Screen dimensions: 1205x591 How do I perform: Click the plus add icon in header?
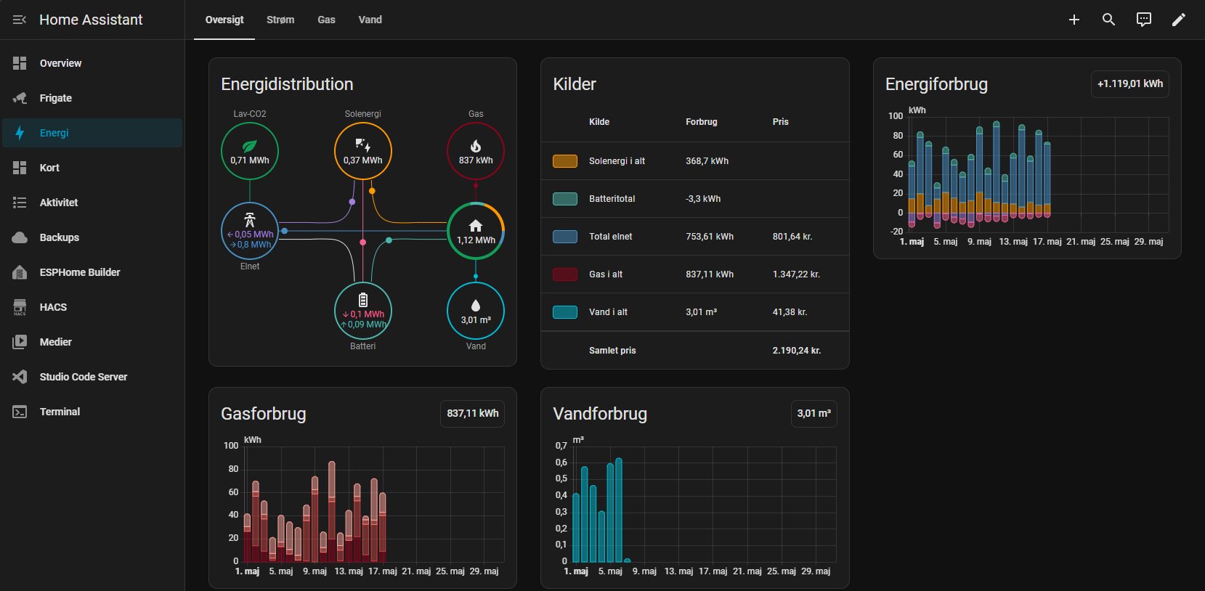point(1074,20)
